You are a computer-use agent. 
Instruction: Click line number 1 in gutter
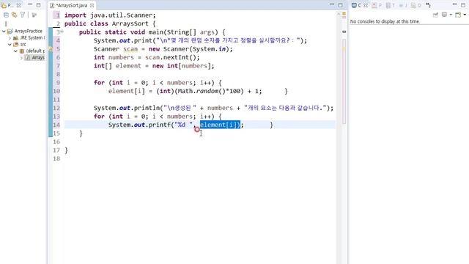coord(57,15)
